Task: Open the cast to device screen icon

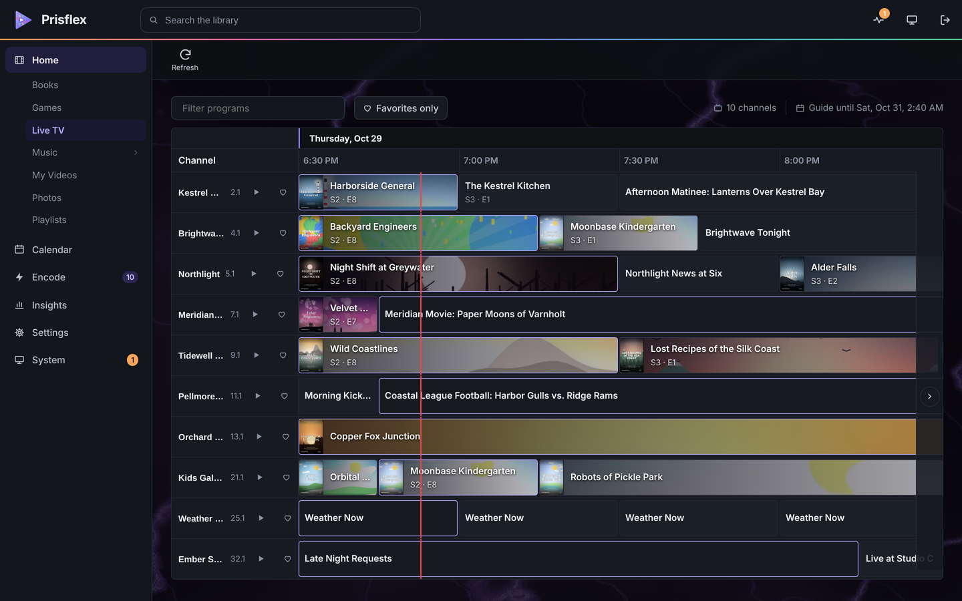Action: click(912, 20)
